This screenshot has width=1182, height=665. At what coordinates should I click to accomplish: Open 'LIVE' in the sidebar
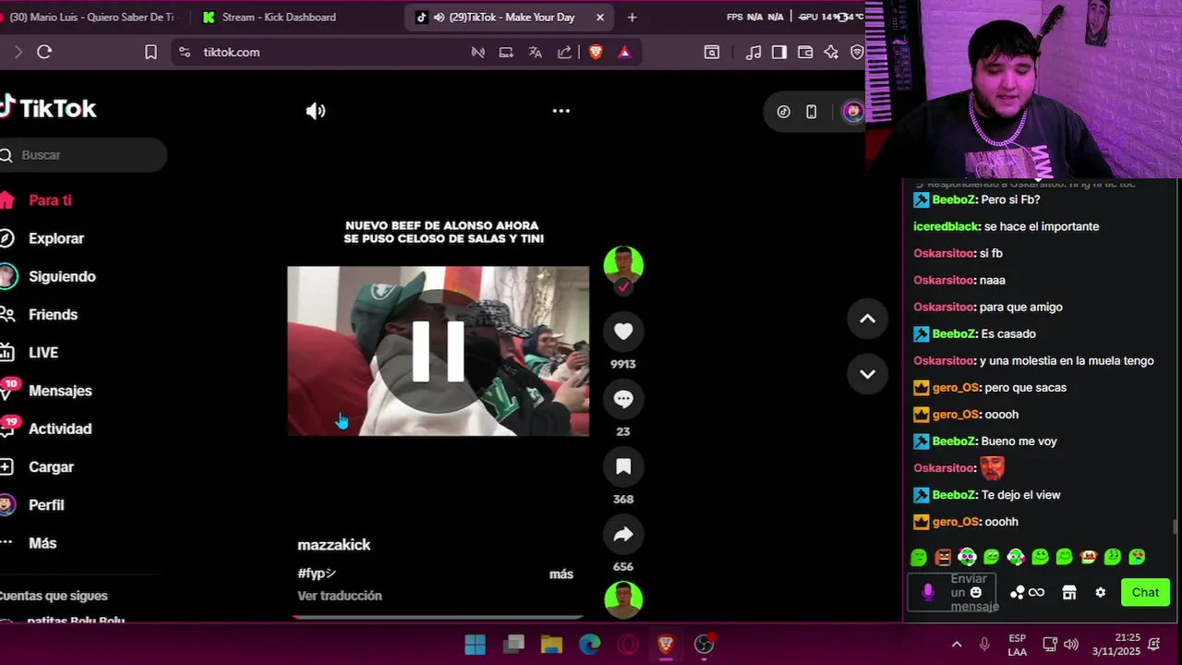point(42,353)
